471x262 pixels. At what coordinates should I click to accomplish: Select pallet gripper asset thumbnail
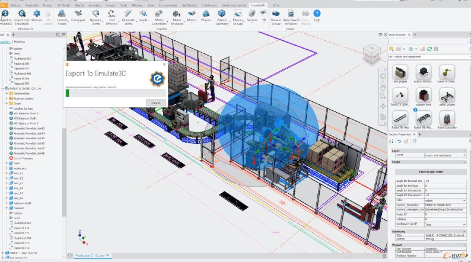(447, 95)
